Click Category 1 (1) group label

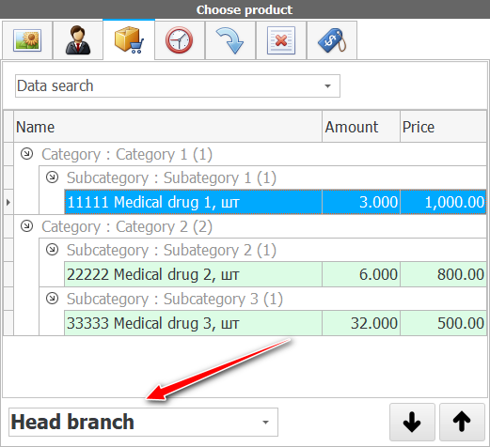(127, 154)
